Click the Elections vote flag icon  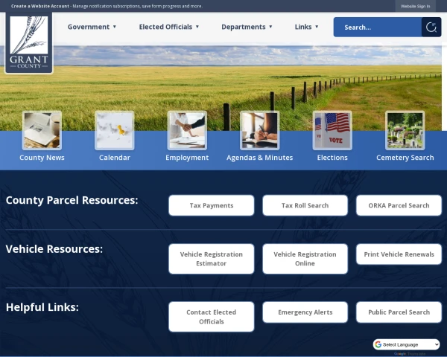(332, 130)
